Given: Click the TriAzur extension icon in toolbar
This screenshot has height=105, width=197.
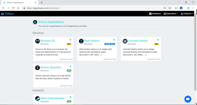Looking at the screenshot, I should 188,8.
